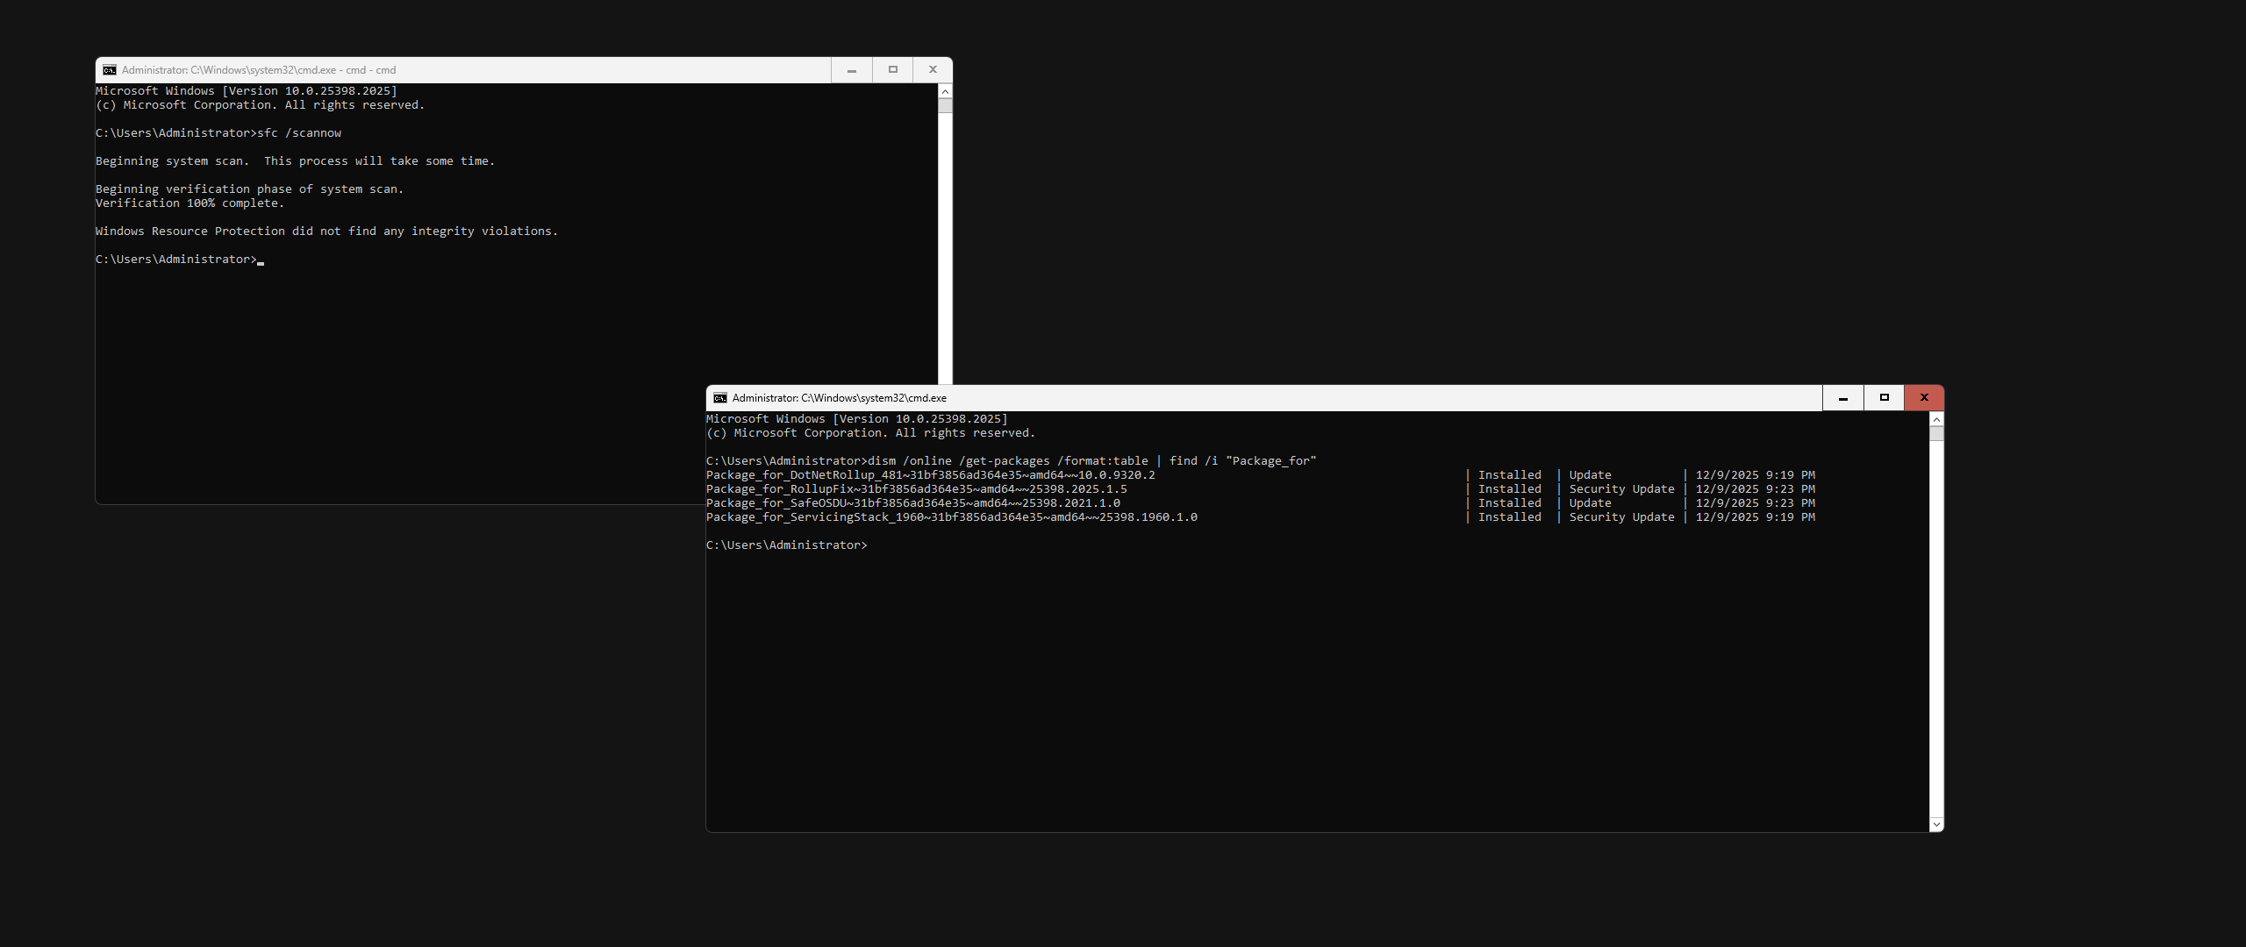Click scroll-up arrow in dism window
Viewport: 2246px width, 947px height.
coord(1936,419)
